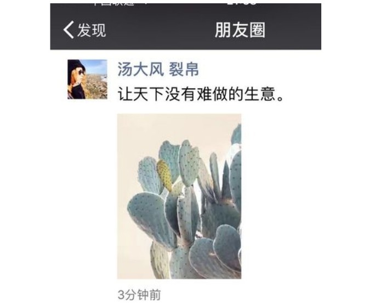Tap the 发 character beside back arrow

[x=84, y=30]
